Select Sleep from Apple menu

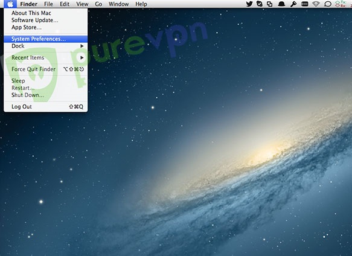click(x=45, y=81)
